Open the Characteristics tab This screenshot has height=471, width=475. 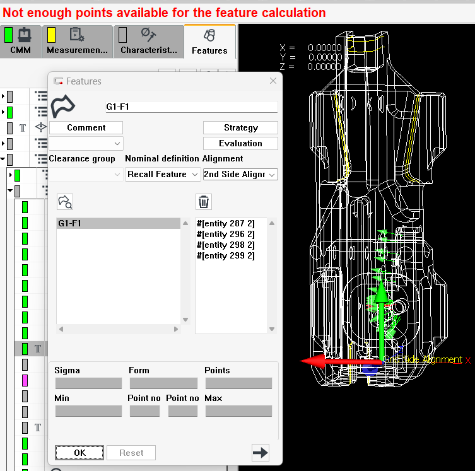(x=149, y=42)
